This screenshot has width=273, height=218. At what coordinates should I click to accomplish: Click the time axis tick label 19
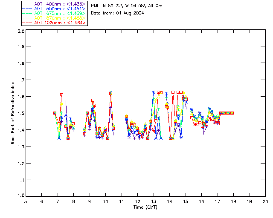click(x=250, y=201)
